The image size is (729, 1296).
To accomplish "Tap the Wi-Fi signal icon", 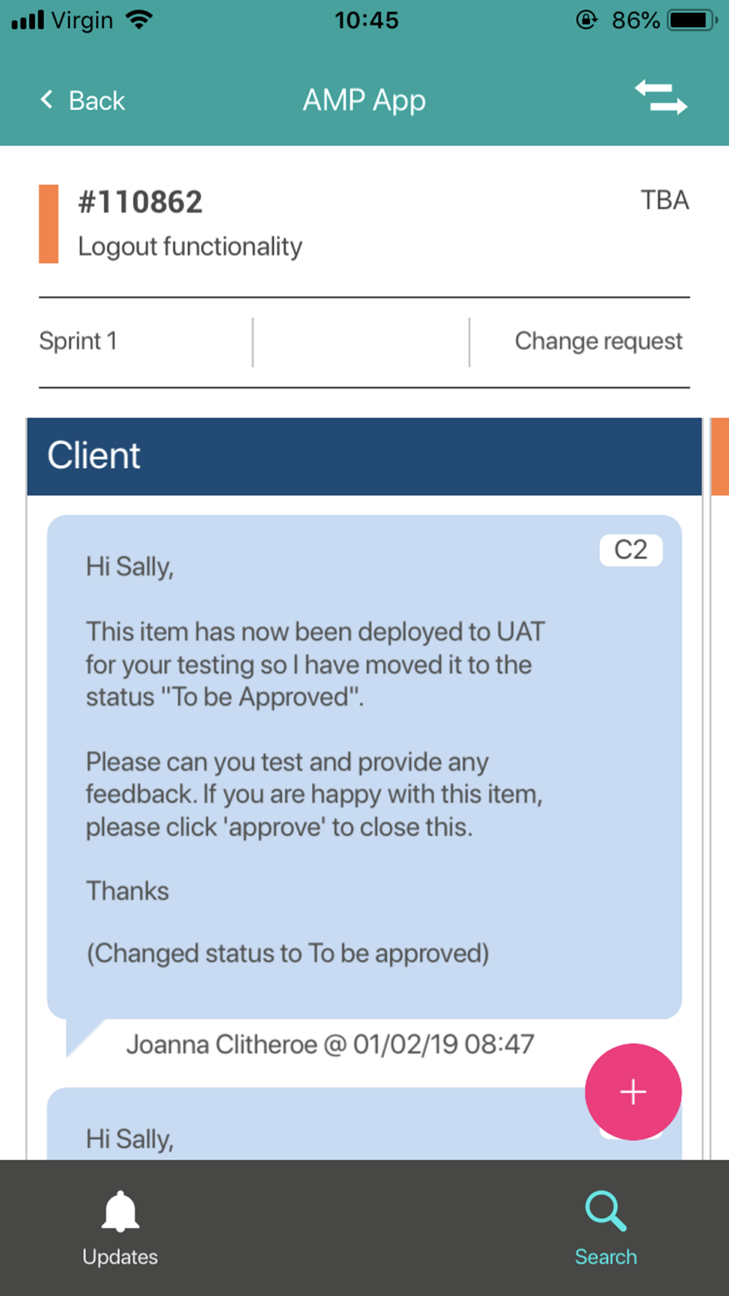I will point(139,20).
